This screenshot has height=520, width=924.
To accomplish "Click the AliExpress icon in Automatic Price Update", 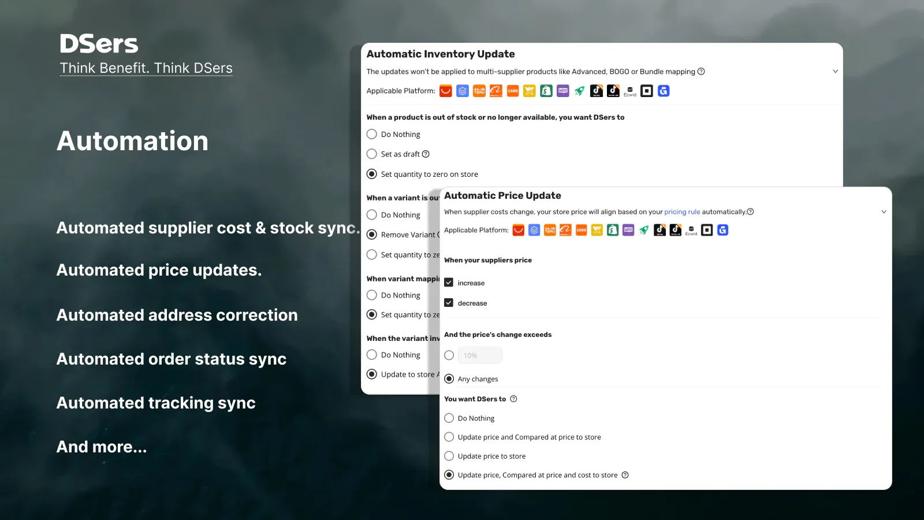I will (519, 230).
